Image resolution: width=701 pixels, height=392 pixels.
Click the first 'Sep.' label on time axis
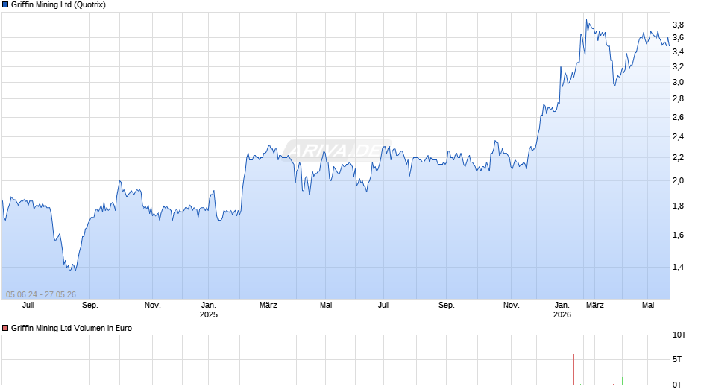(89, 306)
